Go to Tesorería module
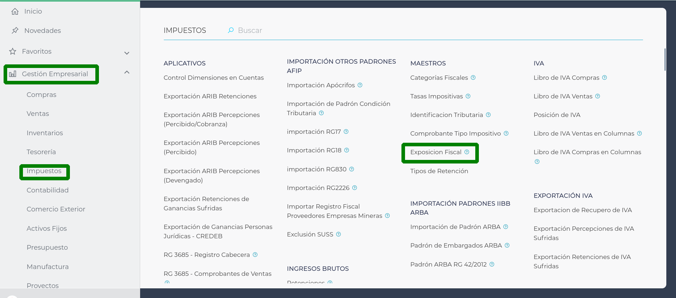Screen dimensions: 676x298 [x=41, y=152]
